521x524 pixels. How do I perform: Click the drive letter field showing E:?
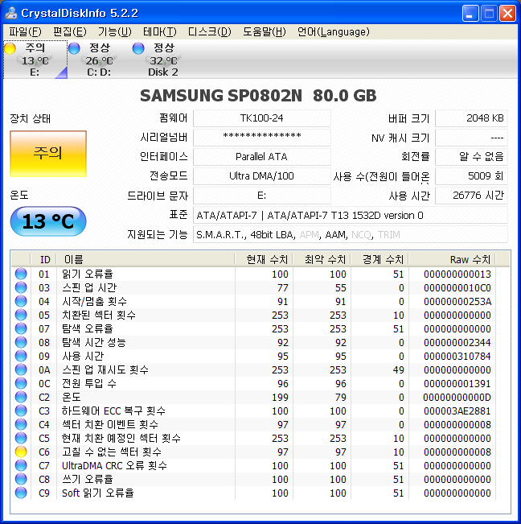coord(261,196)
